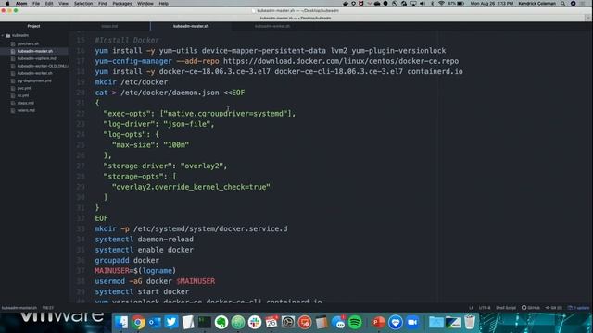Open the Messages app with badge in dock
Screen dimensions: 593x333
tap(338, 323)
